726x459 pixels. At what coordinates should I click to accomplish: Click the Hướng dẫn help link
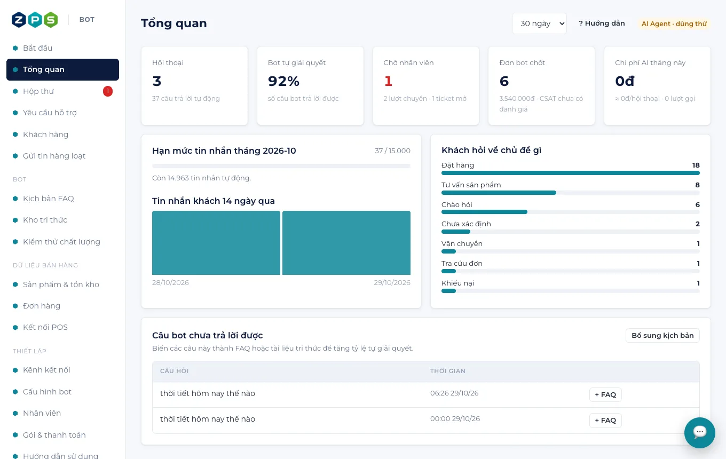click(602, 23)
